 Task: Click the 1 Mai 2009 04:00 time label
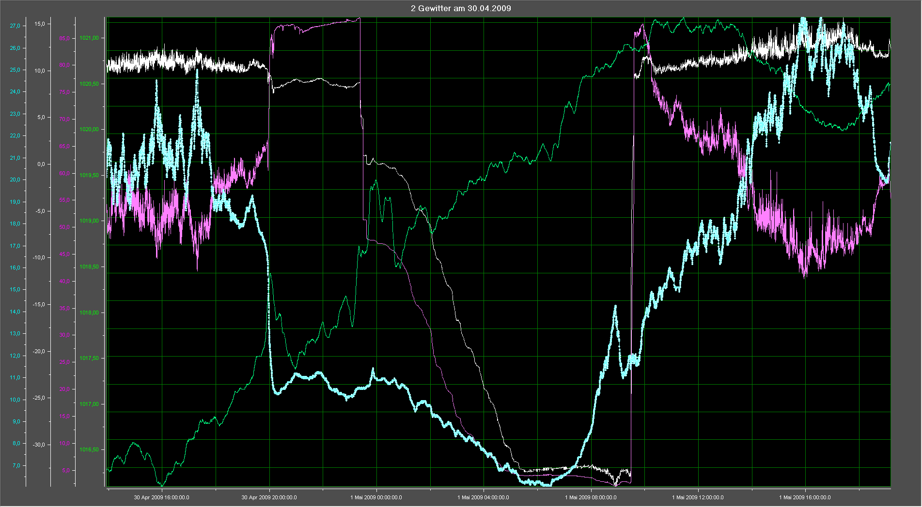(x=483, y=497)
